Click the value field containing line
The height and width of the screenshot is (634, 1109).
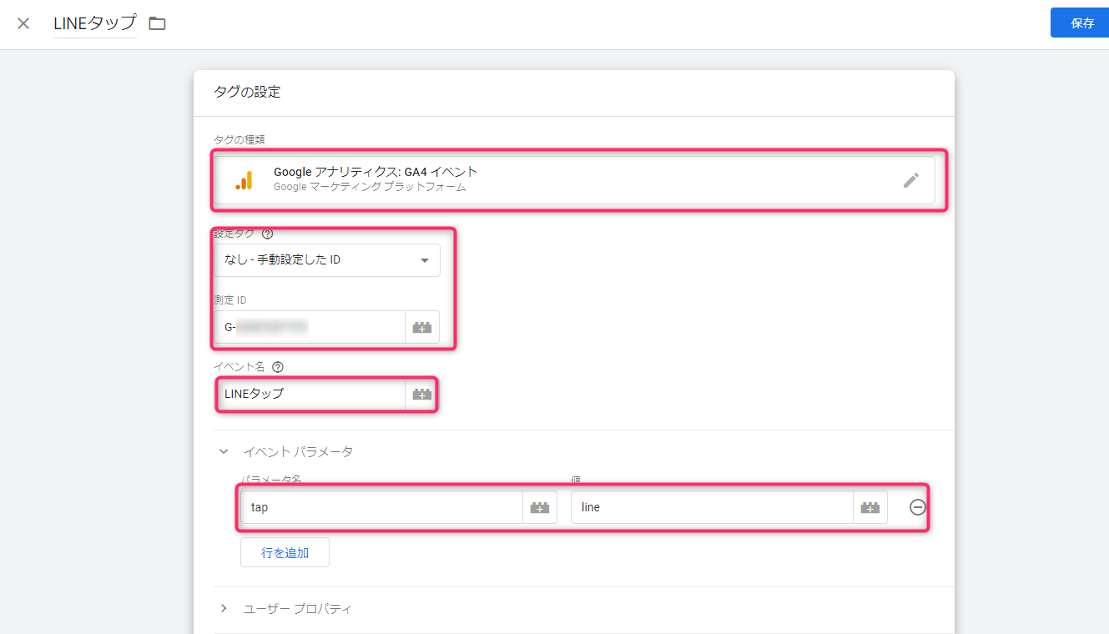click(712, 507)
